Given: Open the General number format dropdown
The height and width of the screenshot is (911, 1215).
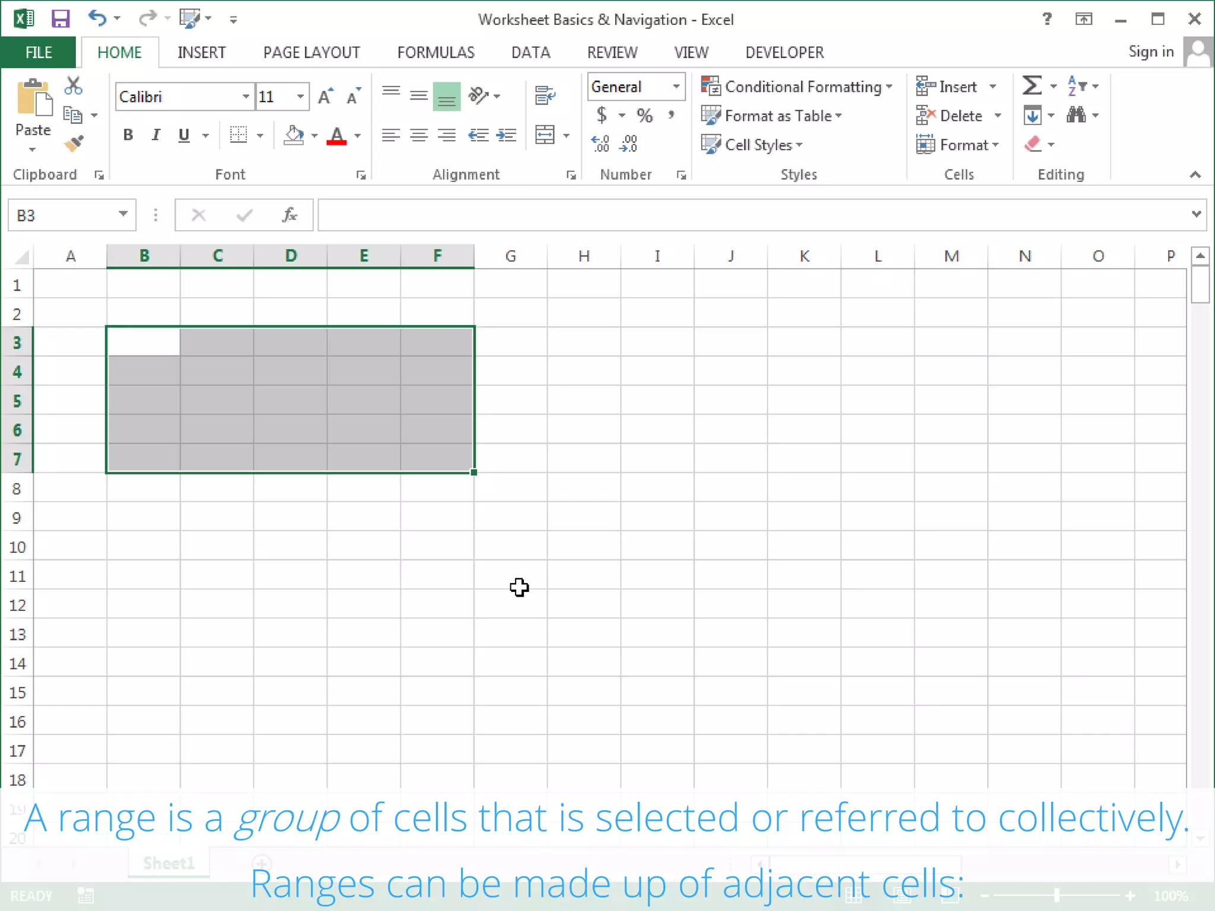Looking at the screenshot, I should 676,87.
